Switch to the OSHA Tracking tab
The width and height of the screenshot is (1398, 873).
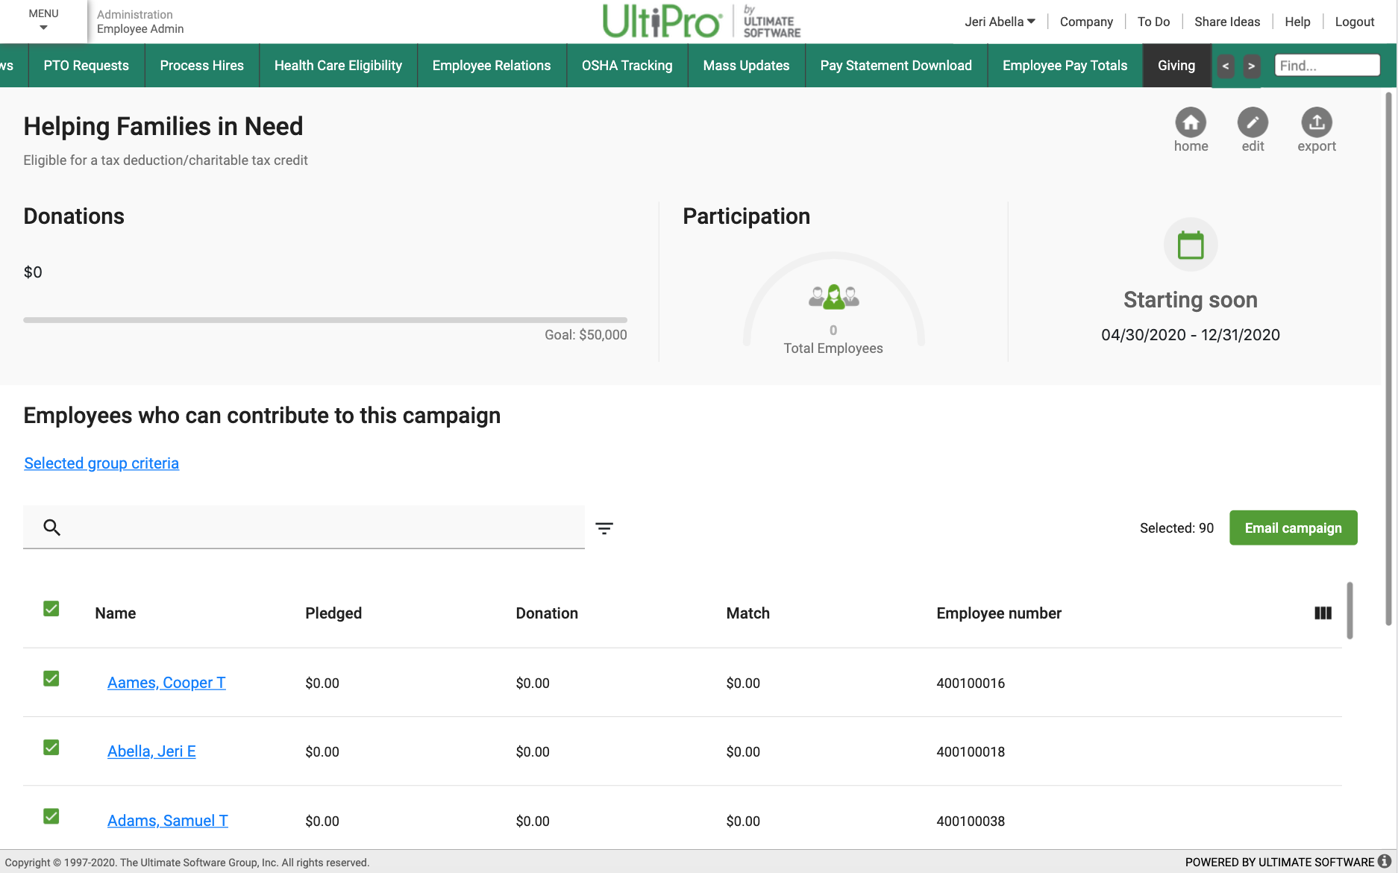tap(627, 66)
